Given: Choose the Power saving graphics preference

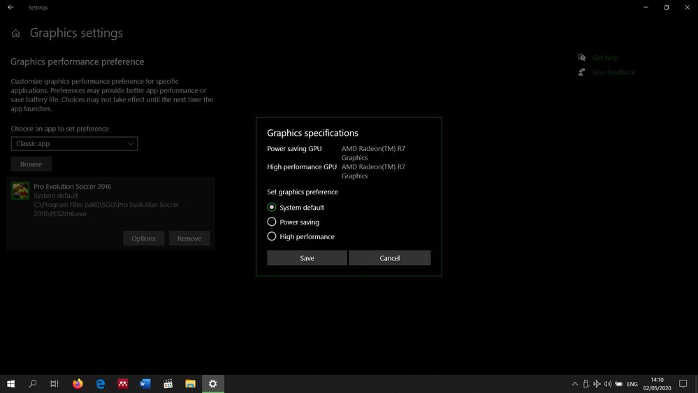Looking at the screenshot, I should tap(272, 222).
